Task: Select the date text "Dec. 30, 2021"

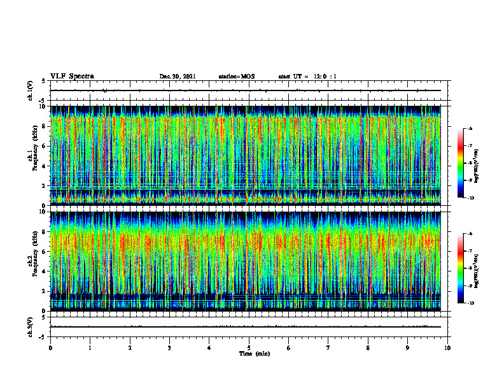Action: [x=178, y=76]
